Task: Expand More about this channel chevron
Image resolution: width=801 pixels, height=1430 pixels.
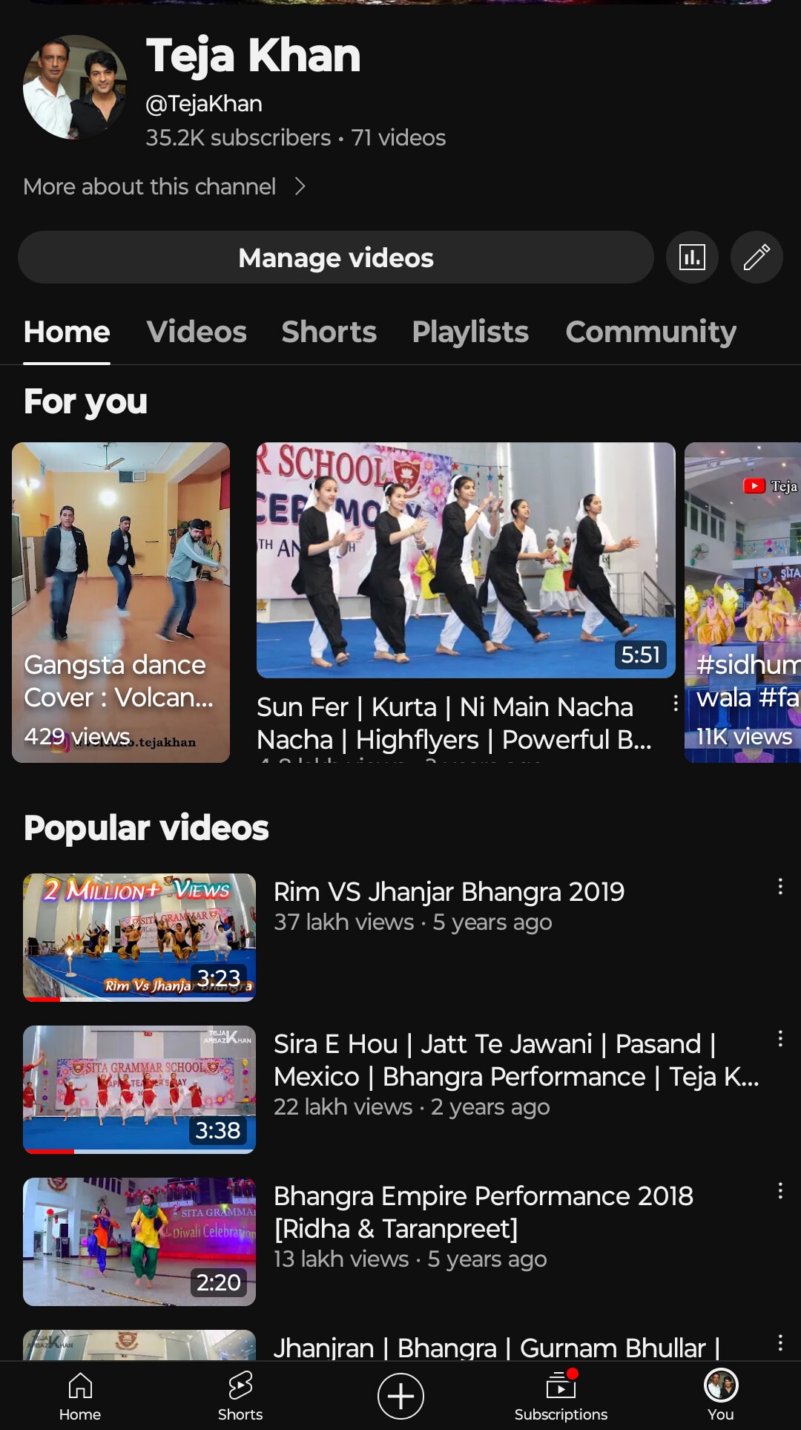Action: [300, 186]
